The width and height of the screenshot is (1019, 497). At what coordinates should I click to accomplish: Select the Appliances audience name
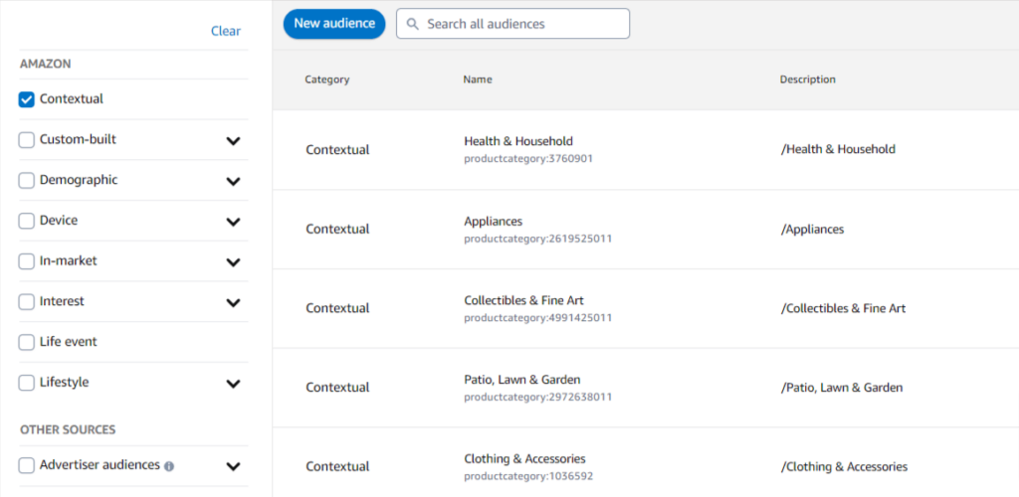point(494,222)
